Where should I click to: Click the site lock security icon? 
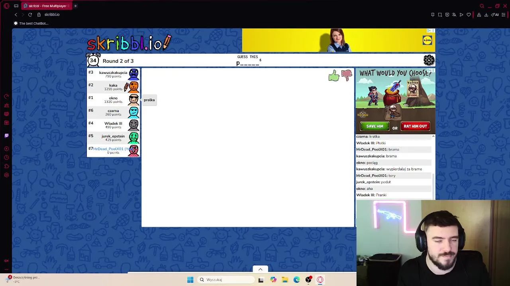[39, 15]
